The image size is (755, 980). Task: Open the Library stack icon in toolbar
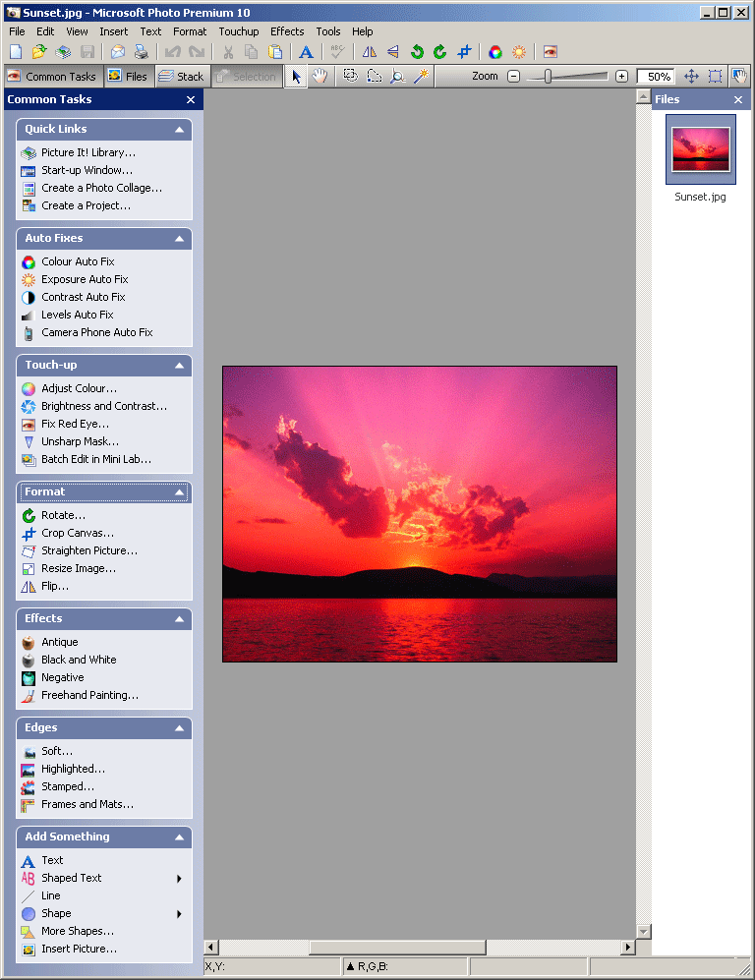63,52
